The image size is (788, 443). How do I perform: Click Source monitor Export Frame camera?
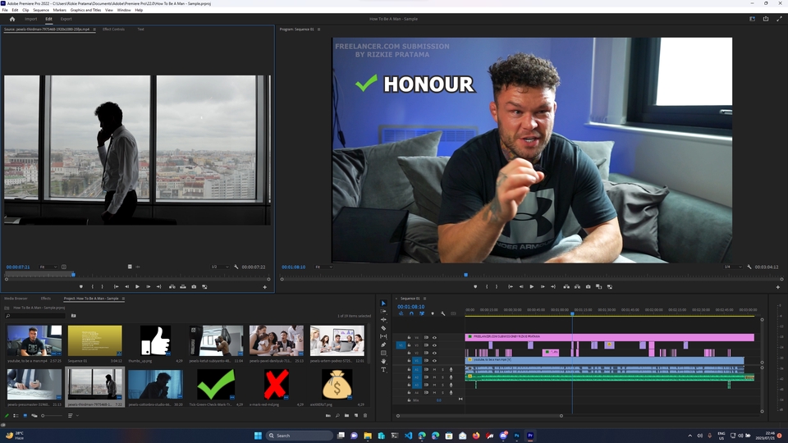(194, 287)
